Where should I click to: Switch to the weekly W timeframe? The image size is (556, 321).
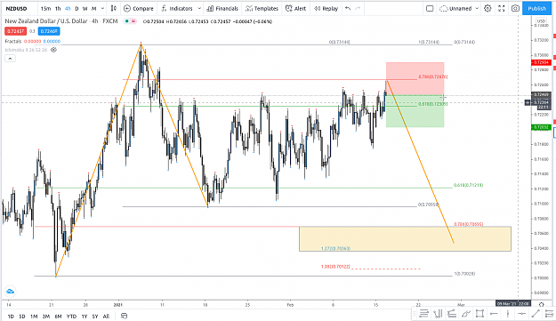click(x=85, y=9)
